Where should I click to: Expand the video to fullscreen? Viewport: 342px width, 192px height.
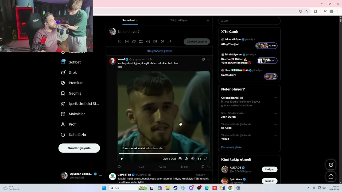pos(206,159)
